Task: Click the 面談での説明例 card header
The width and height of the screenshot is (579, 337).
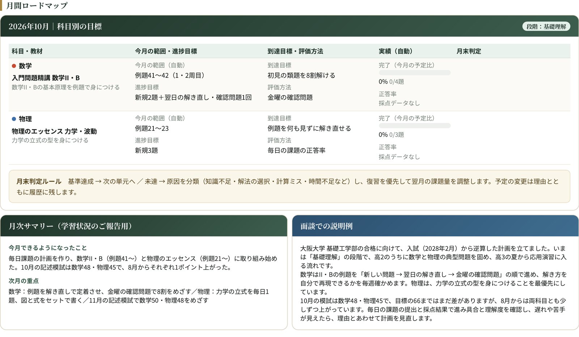Action: coord(435,226)
